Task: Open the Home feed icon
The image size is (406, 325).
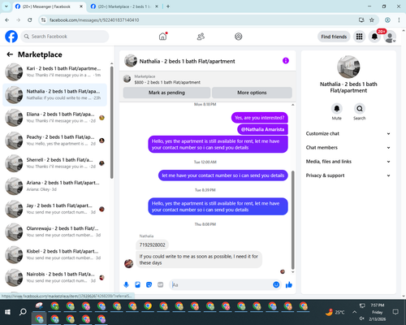Action: click(x=162, y=37)
